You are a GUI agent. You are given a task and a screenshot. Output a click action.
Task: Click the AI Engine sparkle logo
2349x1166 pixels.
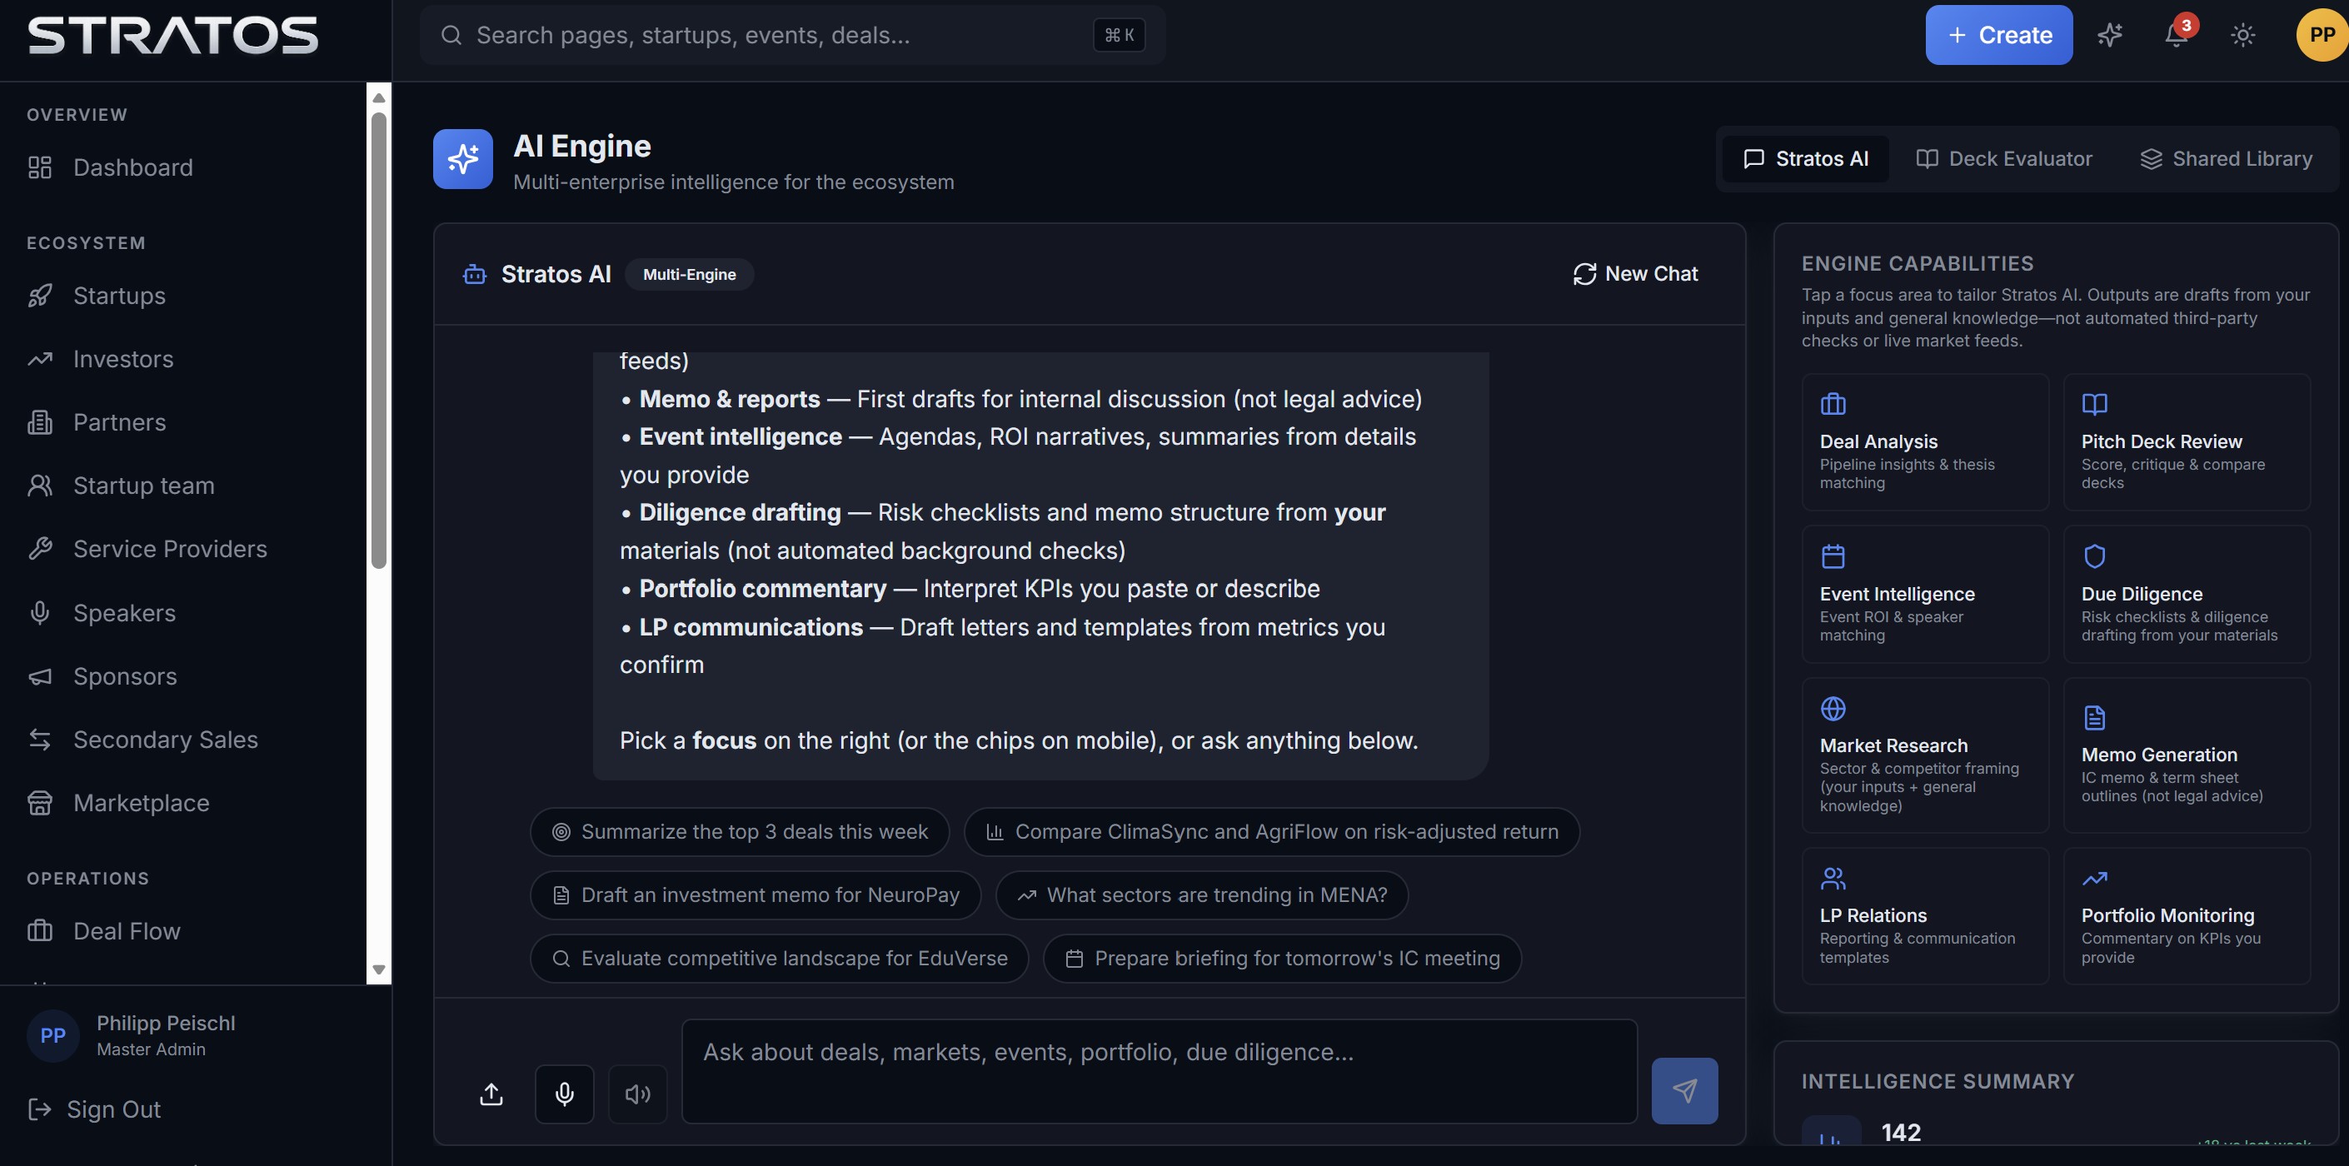coord(463,158)
